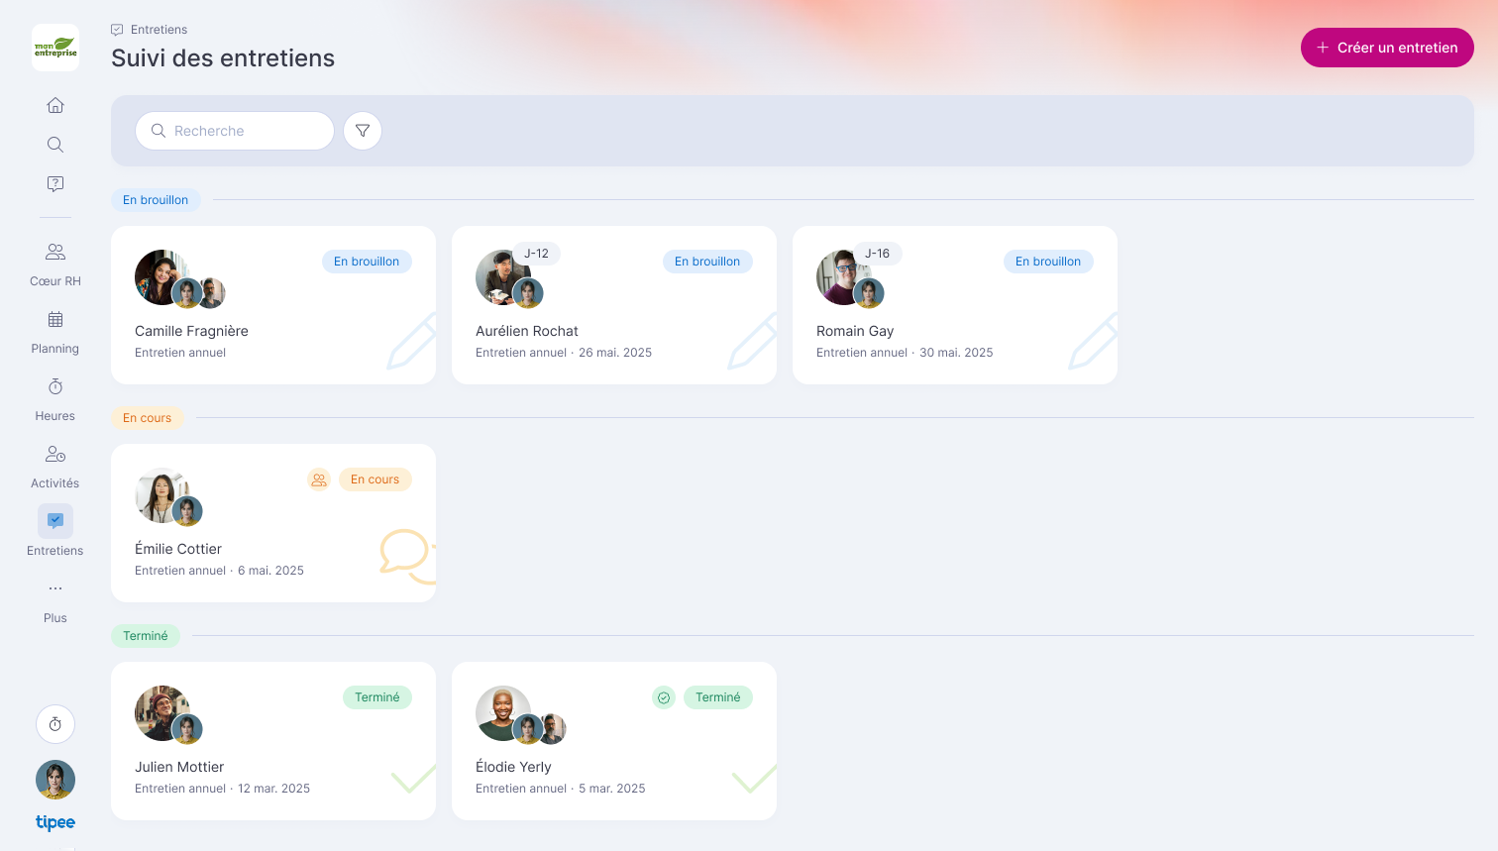Open the help question bubble icon
The image size is (1498, 851).
pyautogui.click(x=55, y=184)
